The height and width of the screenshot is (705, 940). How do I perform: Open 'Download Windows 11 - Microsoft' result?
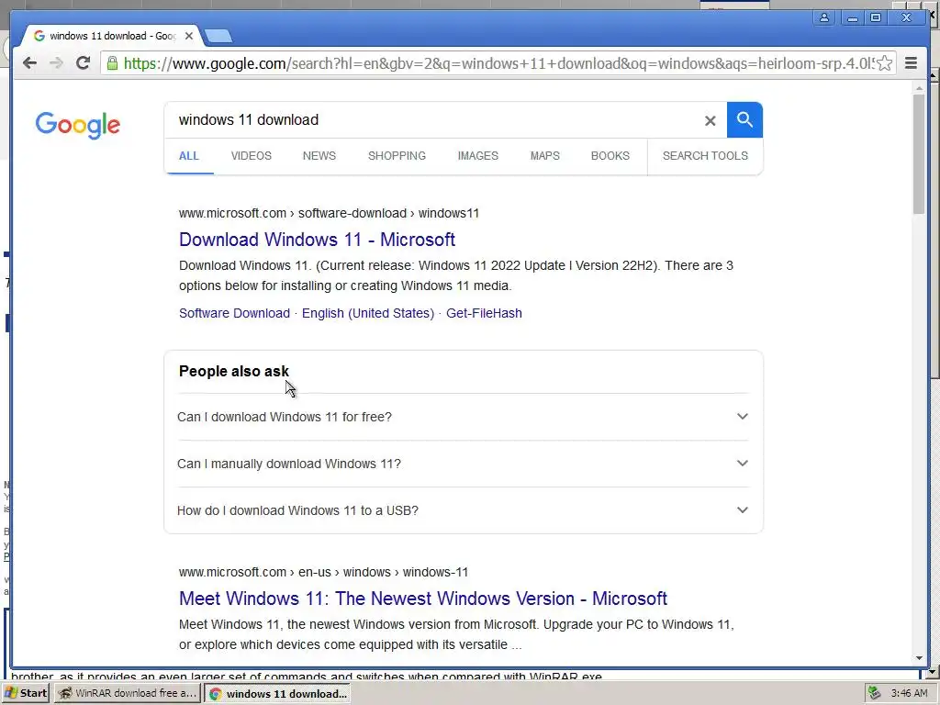point(317,240)
